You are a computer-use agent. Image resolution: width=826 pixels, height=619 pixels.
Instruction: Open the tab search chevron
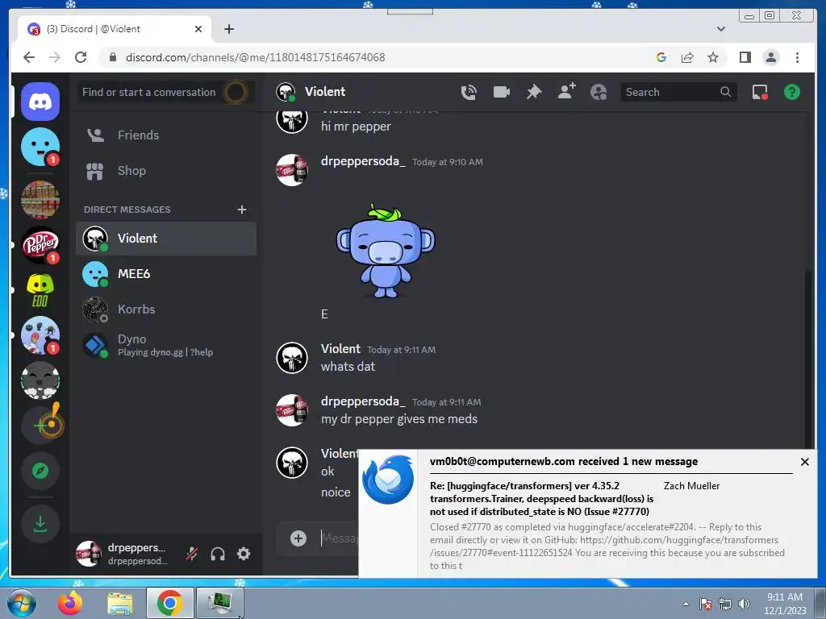[720, 29]
